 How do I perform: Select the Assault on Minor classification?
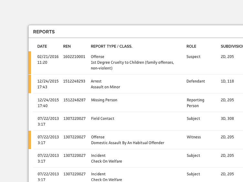(x=106, y=87)
